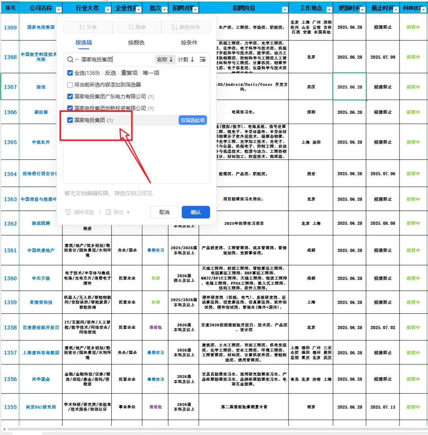
Task: Click company cell 微派
Action: [x=41, y=87]
